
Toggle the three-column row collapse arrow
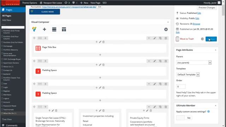(x=149, y=107)
